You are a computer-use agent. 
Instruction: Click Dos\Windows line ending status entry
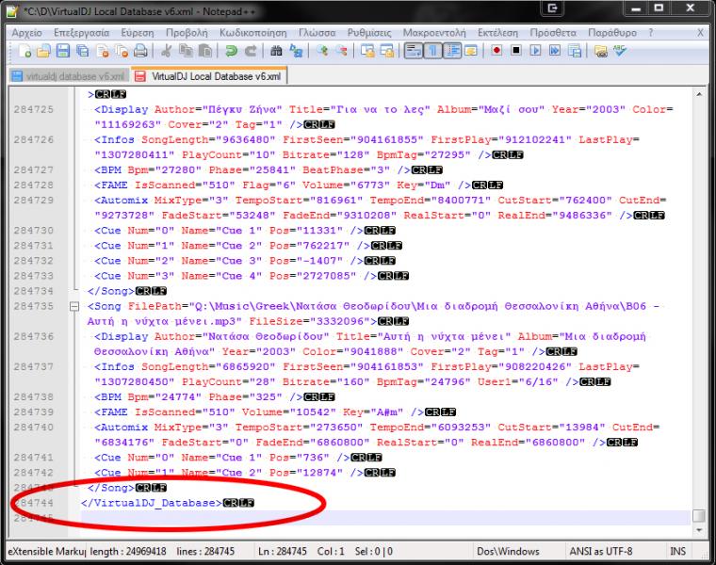(x=508, y=551)
